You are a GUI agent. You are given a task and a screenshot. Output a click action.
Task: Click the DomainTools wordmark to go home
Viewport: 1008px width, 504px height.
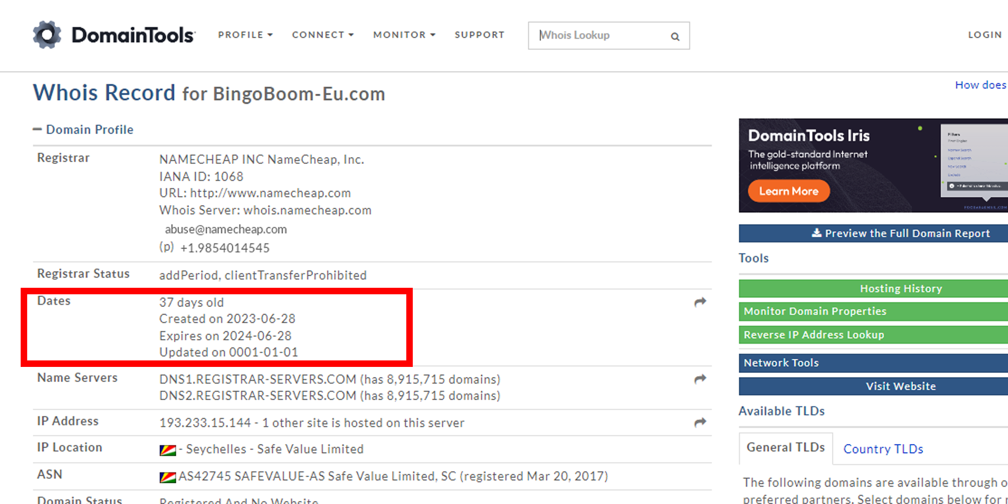pyautogui.click(x=133, y=35)
